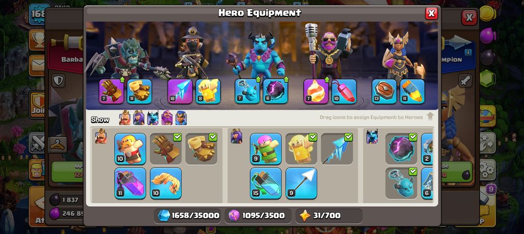
Task: Tap the level 13 shield equipped on Royal Champion
Action: click(384, 92)
